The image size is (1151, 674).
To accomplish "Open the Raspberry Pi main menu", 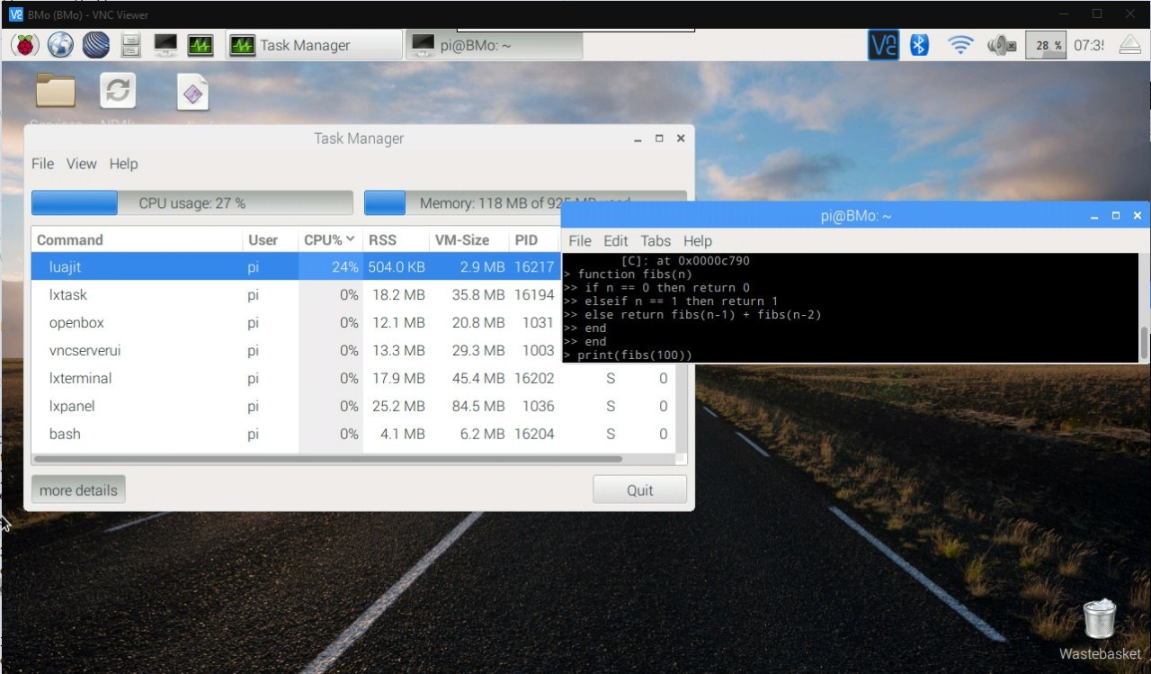I will tap(24, 45).
